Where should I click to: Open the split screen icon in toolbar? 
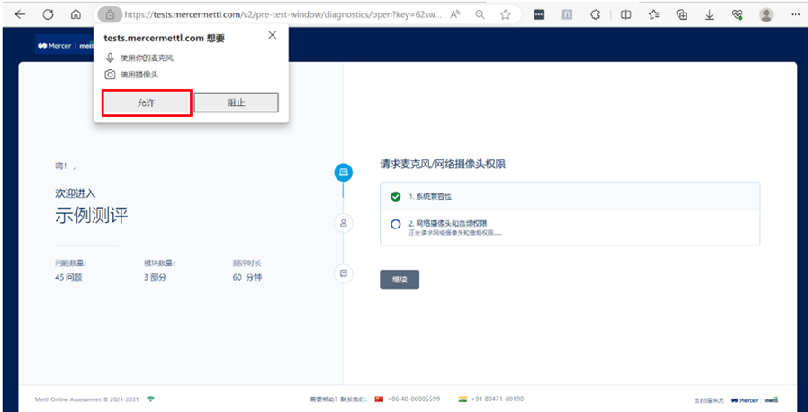pos(625,14)
